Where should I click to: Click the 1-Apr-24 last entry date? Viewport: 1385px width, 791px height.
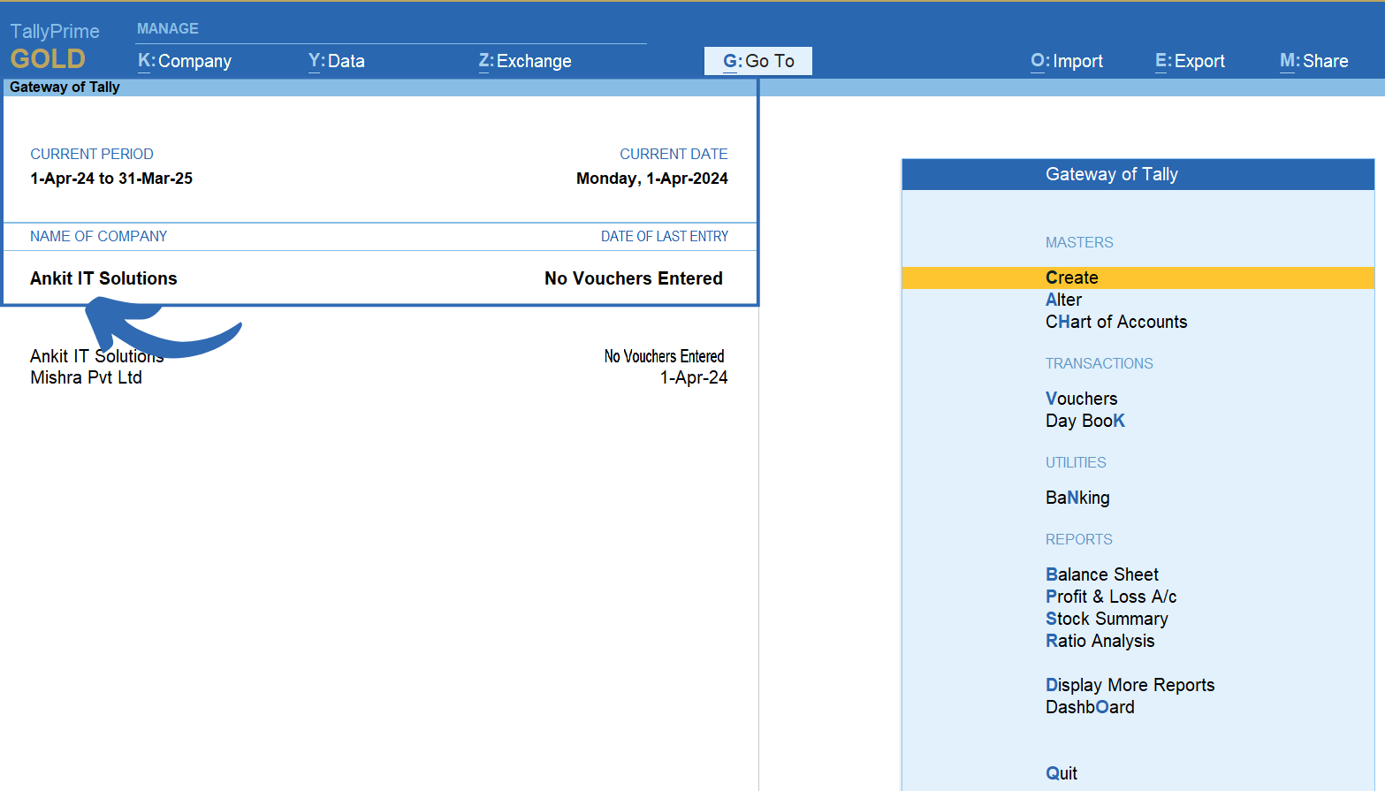pos(694,377)
